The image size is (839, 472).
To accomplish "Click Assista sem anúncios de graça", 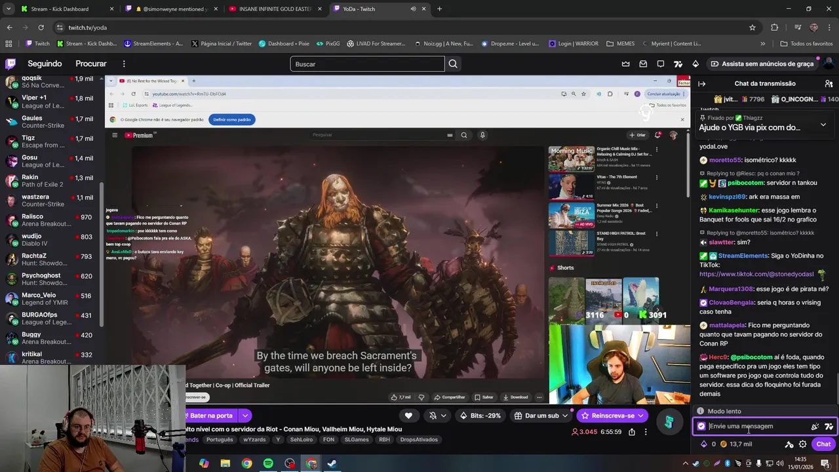I will point(762,64).
